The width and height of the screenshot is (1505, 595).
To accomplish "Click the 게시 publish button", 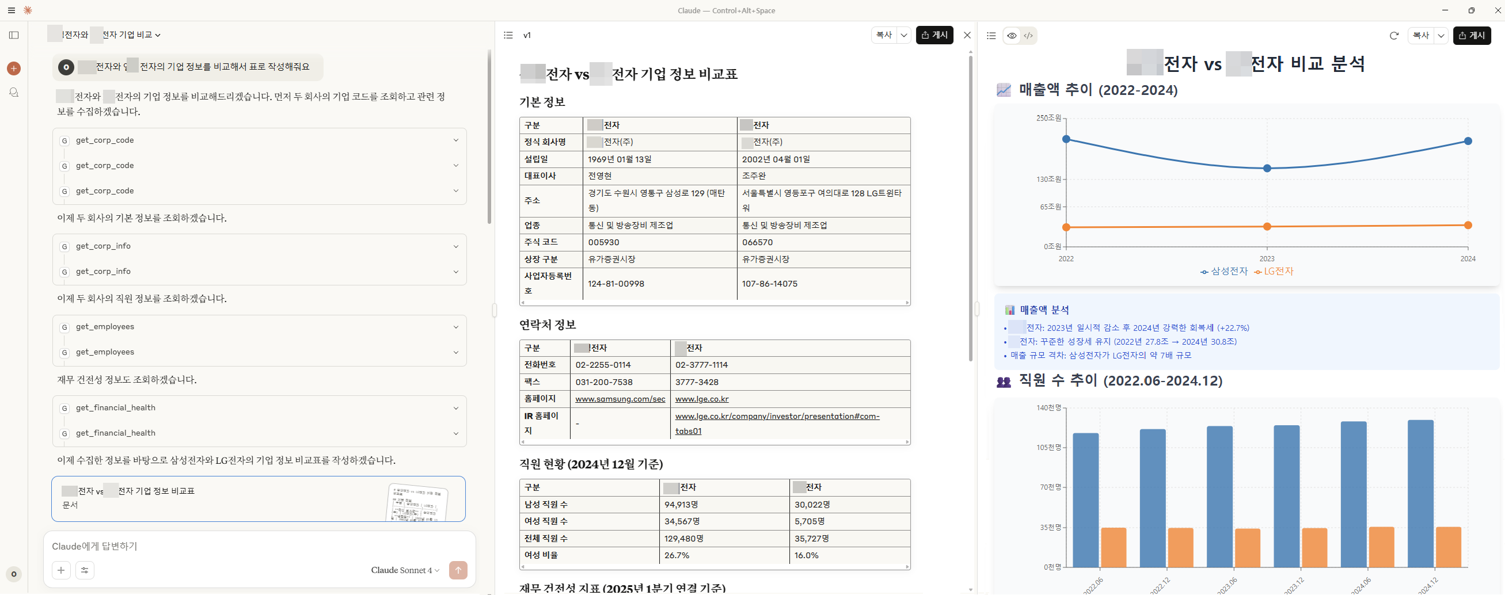I will click(934, 35).
